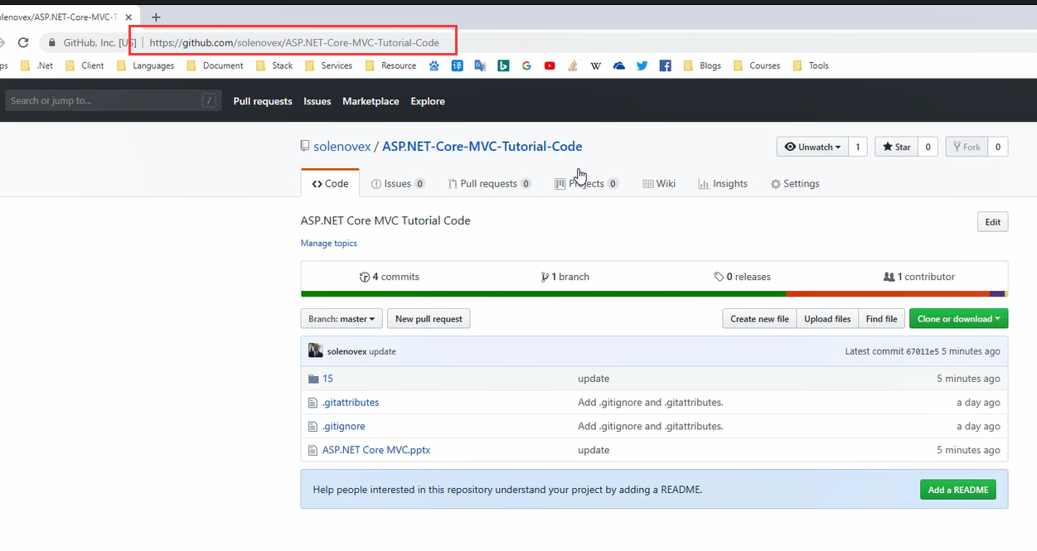Viewport: 1037px width, 551px height.
Task: Click the file icon for .gitattributes
Action: tap(313, 403)
